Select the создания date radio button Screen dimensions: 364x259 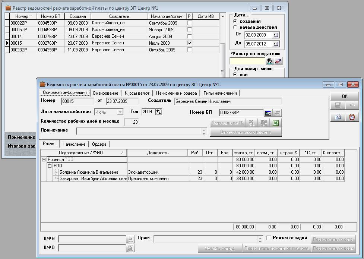[235, 21]
